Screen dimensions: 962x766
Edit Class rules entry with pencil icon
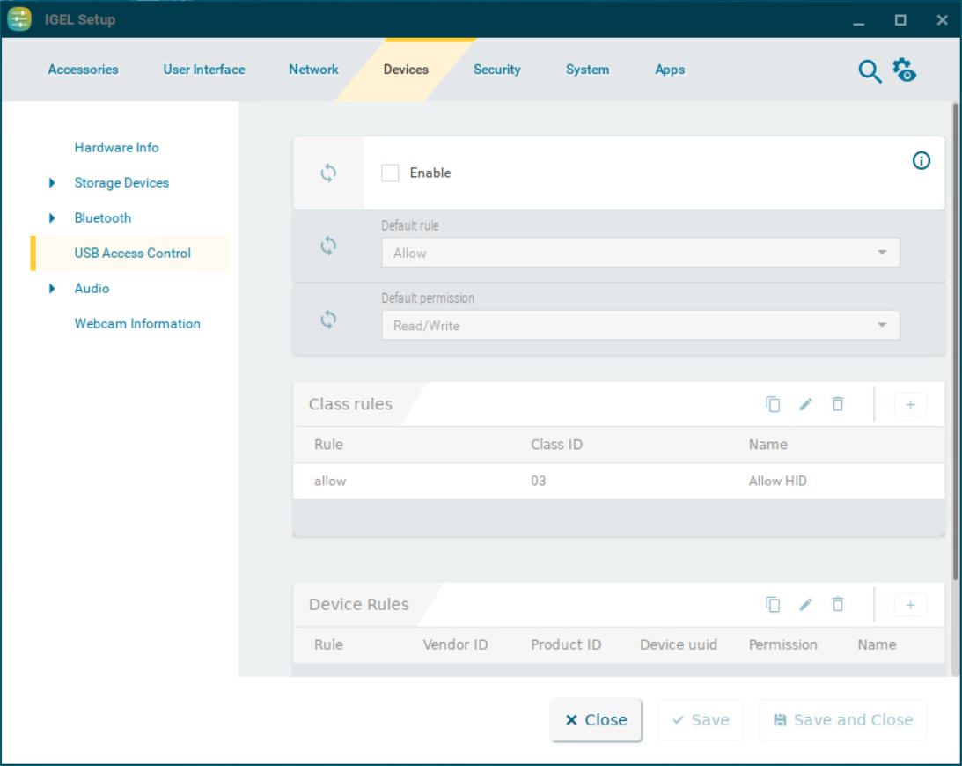pos(805,404)
